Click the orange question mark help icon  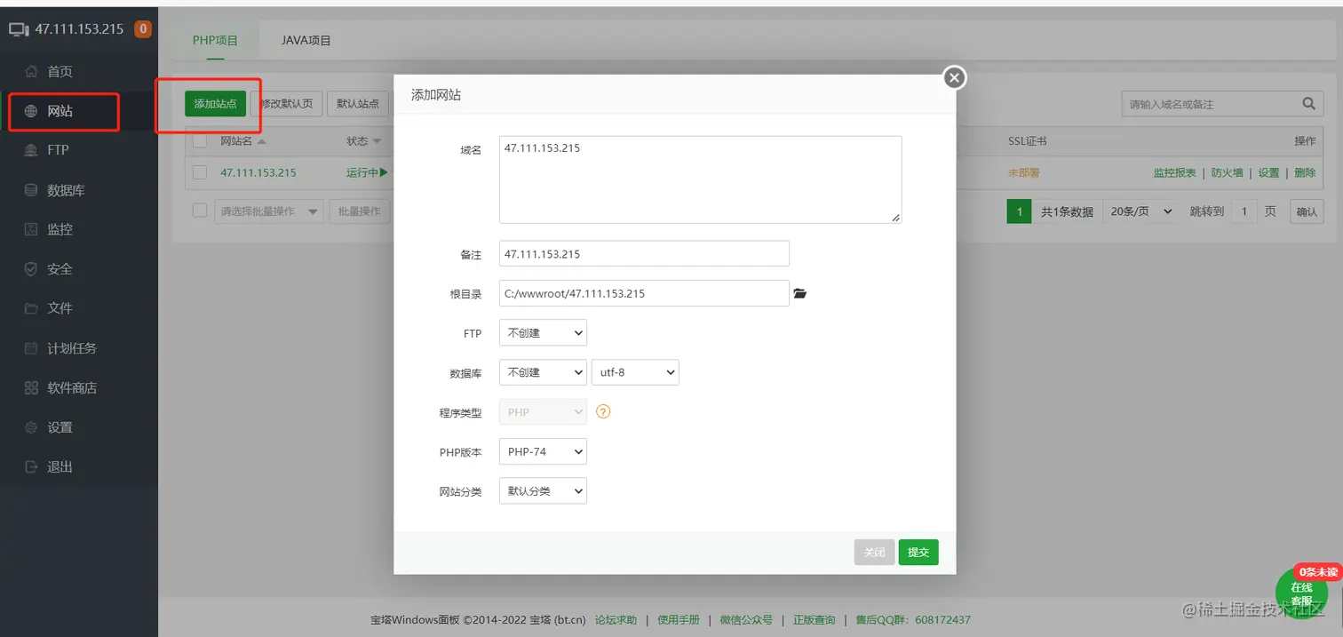603,412
